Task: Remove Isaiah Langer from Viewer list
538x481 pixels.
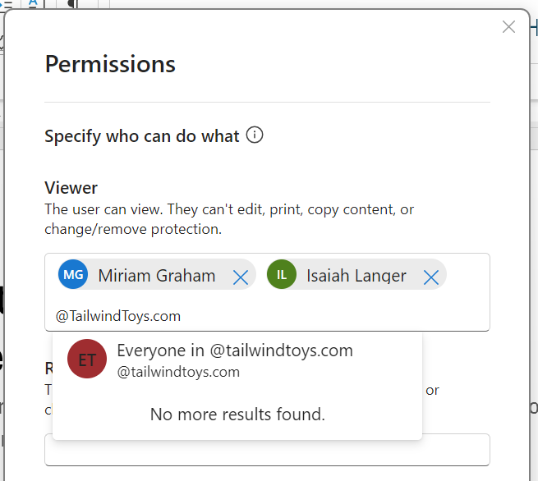Action: pyautogui.click(x=430, y=277)
